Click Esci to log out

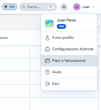point(69,84)
